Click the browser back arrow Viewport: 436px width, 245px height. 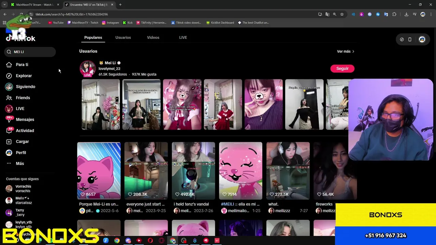pos(5,14)
